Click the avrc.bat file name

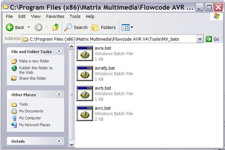pos(103,108)
